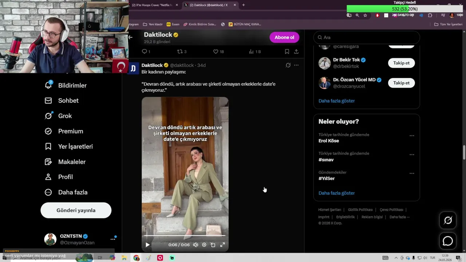466x262 pixels.
Task: Open video settings gear icon
Action: pyautogui.click(x=204, y=245)
